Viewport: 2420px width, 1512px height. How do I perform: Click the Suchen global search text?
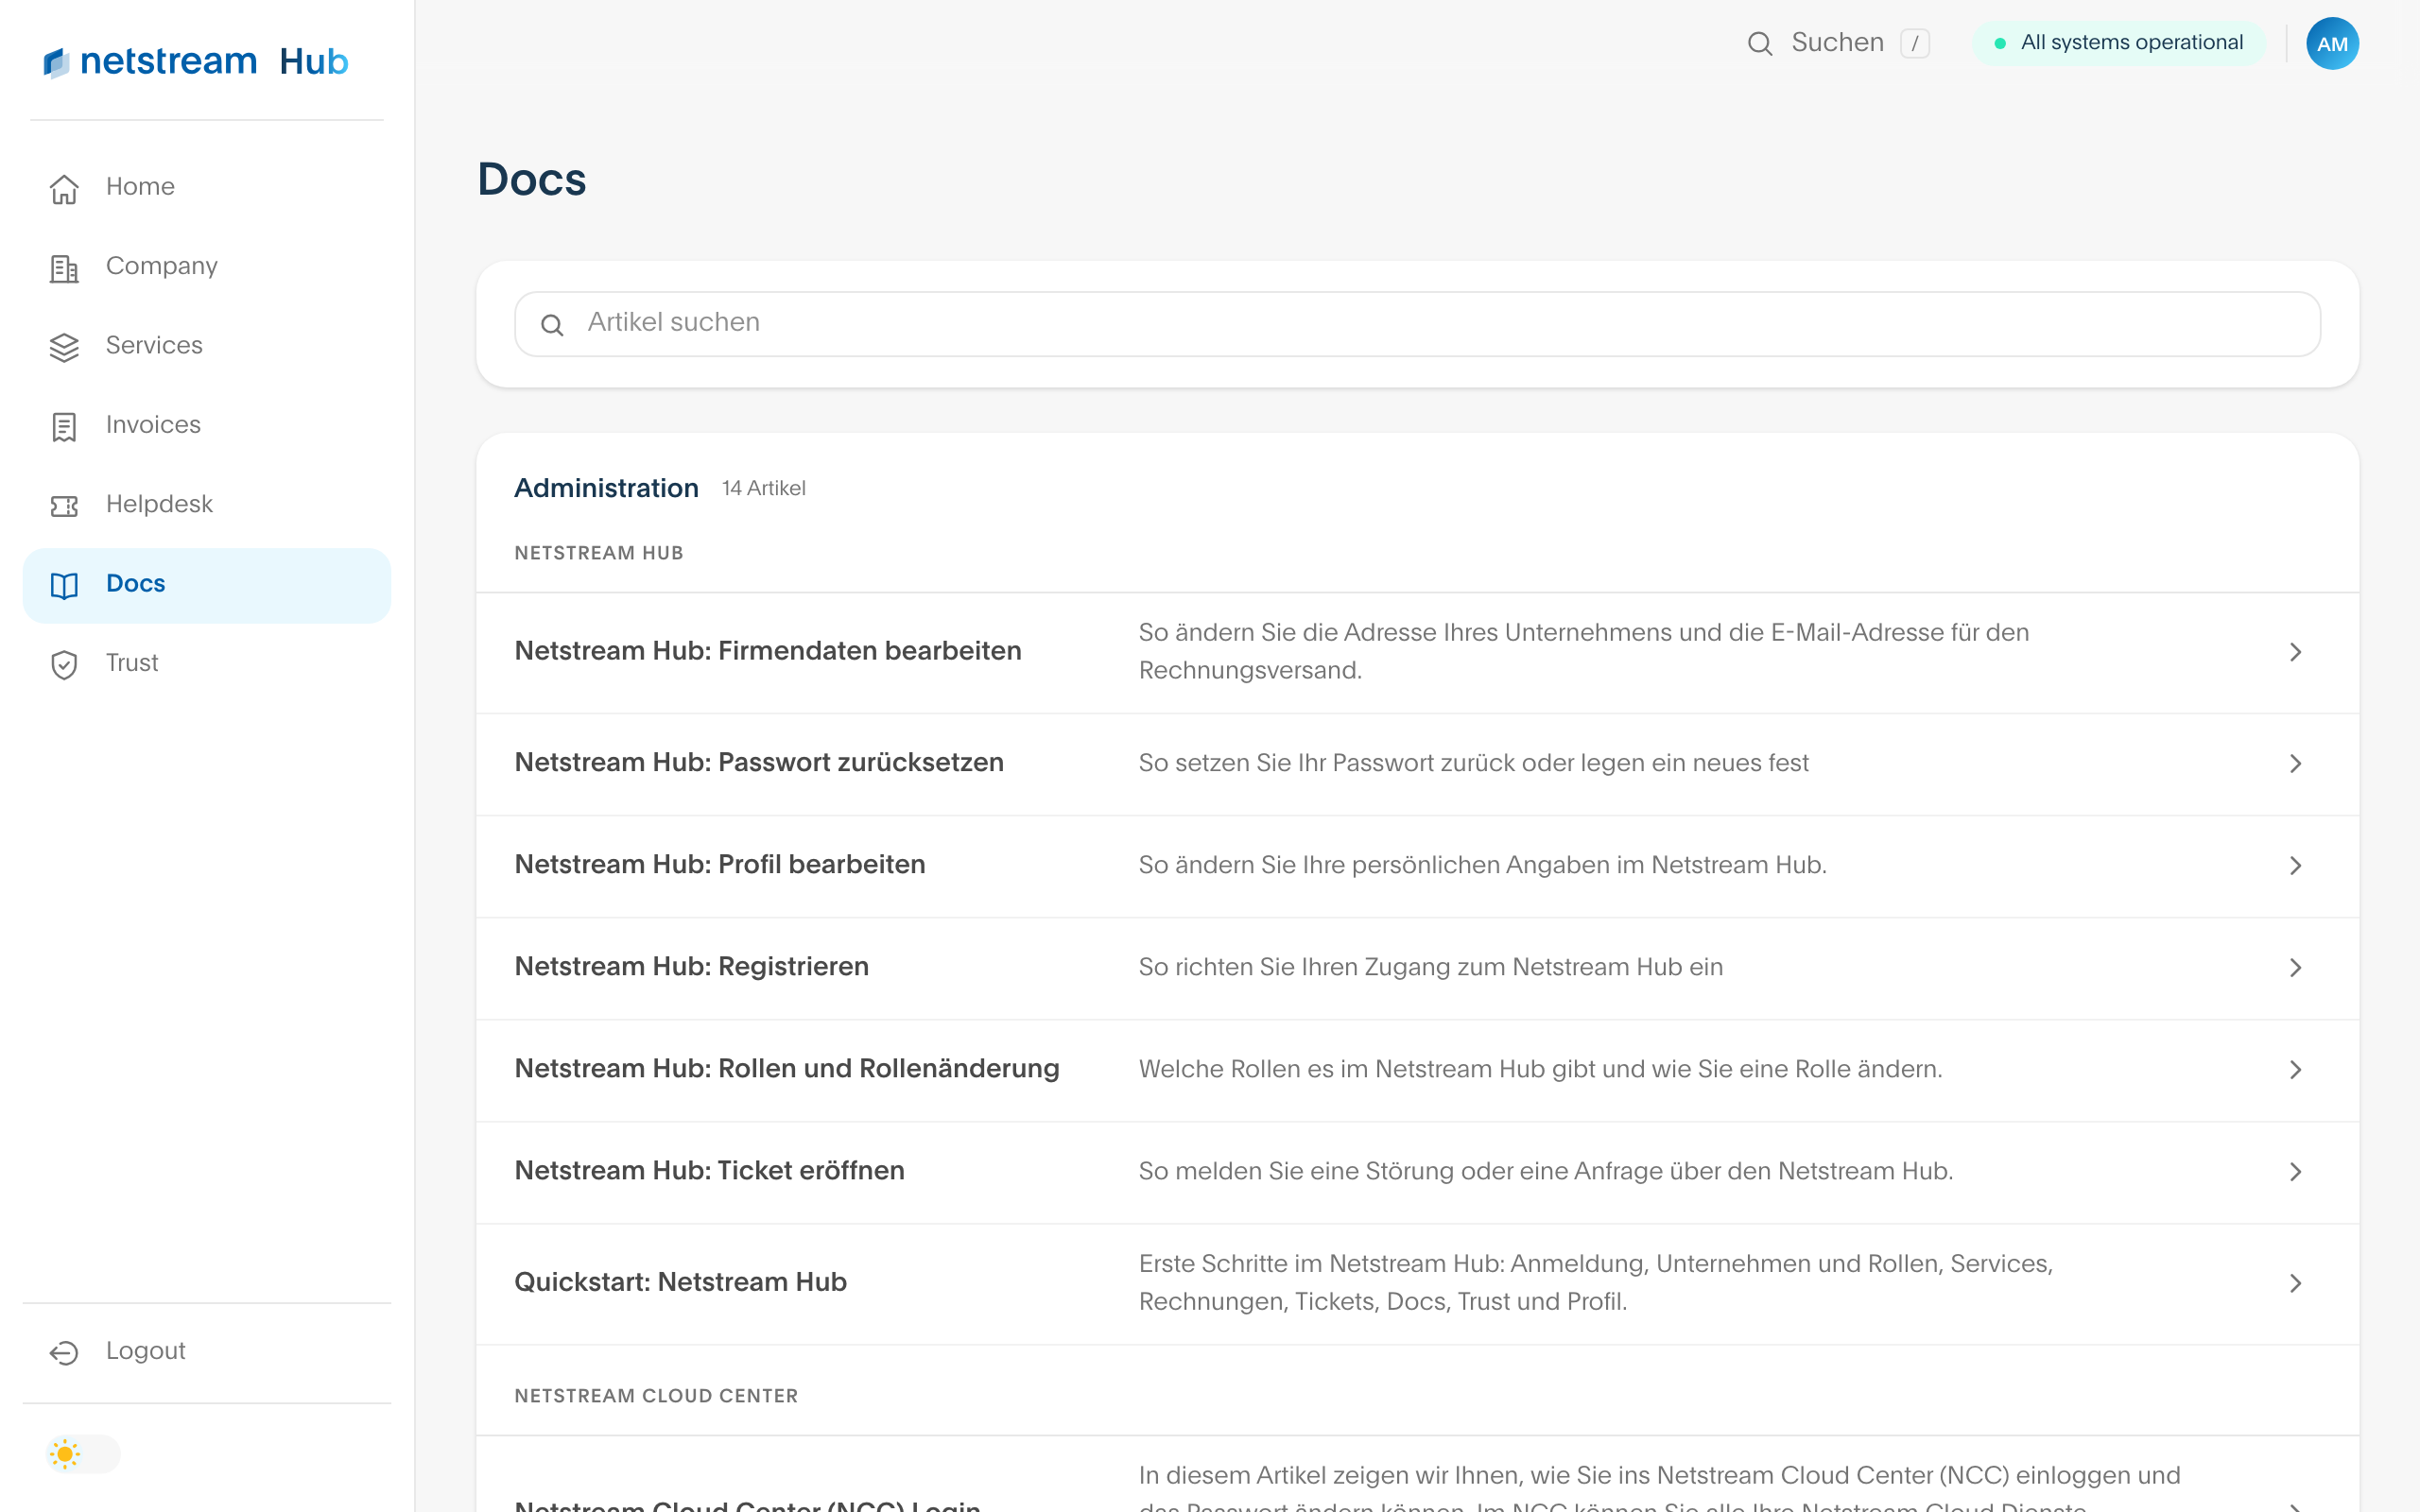pyautogui.click(x=1837, y=43)
